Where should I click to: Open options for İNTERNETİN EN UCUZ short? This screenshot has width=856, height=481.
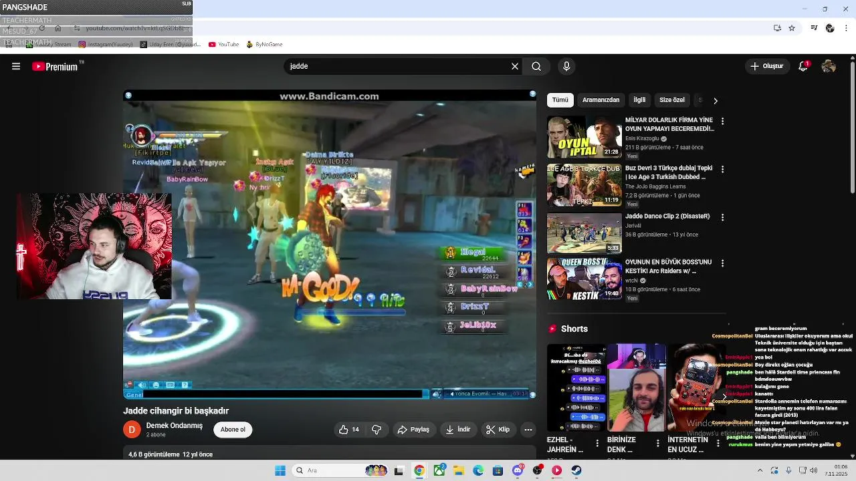click(x=718, y=443)
